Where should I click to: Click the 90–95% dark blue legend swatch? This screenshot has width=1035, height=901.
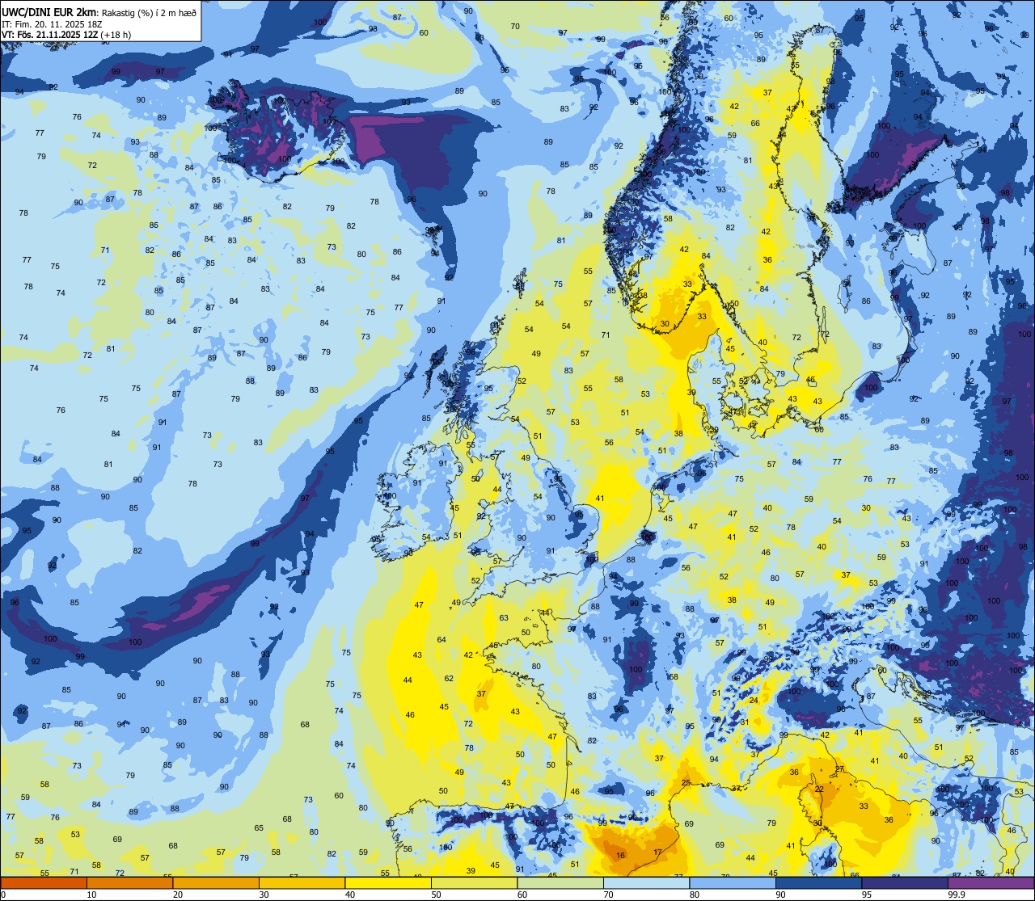(818, 882)
